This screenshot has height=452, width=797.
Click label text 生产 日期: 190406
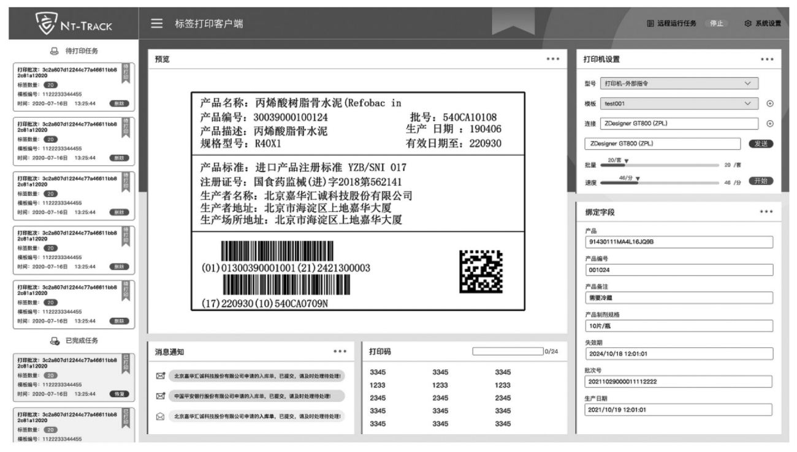pyautogui.click(x=454, y=130)
